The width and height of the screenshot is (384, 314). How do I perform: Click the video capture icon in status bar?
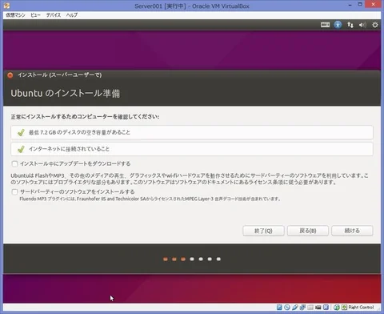326,308
